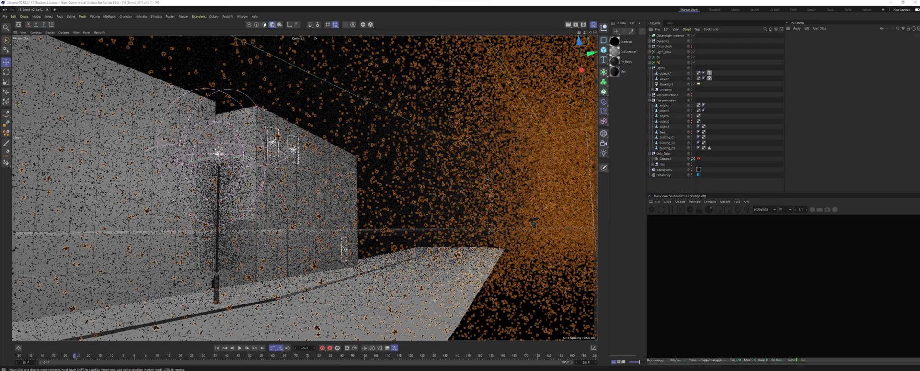Click the new material plus icon
The image size is (920, 371).
coord(616,32)
